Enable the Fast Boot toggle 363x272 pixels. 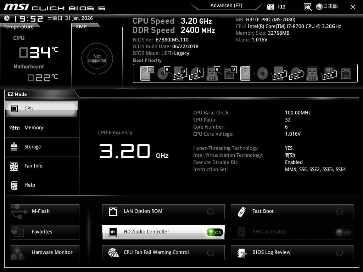pos(339,212)
